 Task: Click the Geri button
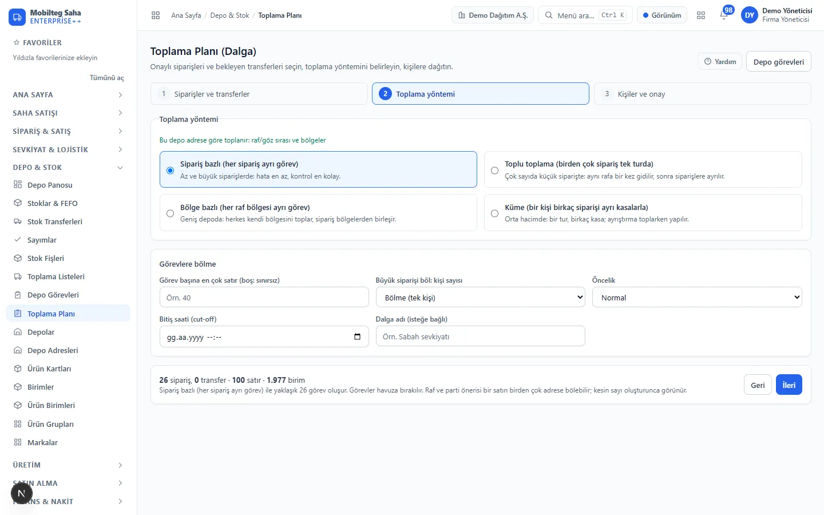[x=758, y=385]
